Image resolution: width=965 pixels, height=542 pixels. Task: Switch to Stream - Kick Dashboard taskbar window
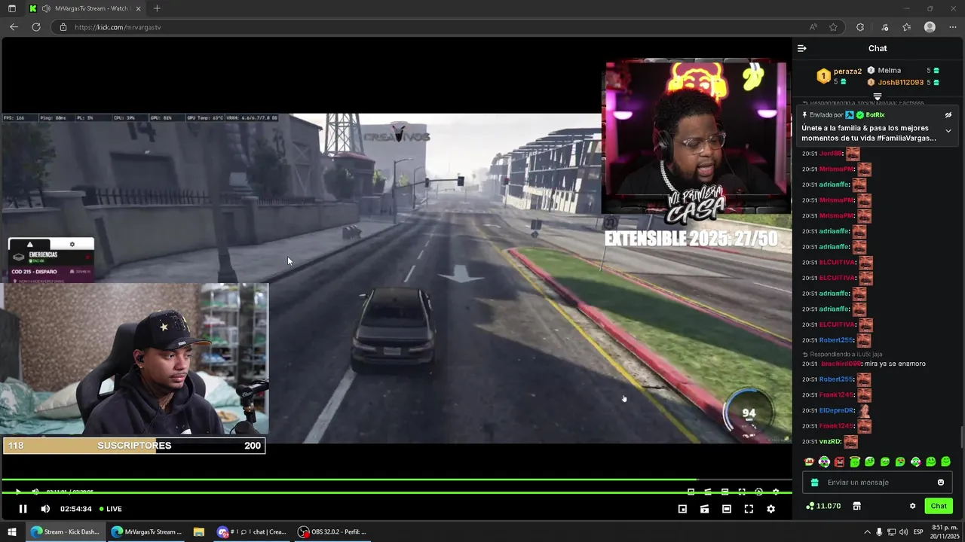[x=65, y=531]
